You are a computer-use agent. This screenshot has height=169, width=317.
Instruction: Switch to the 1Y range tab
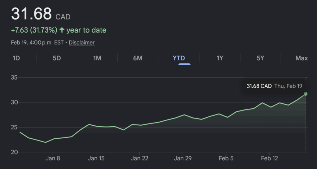[220, 58]
